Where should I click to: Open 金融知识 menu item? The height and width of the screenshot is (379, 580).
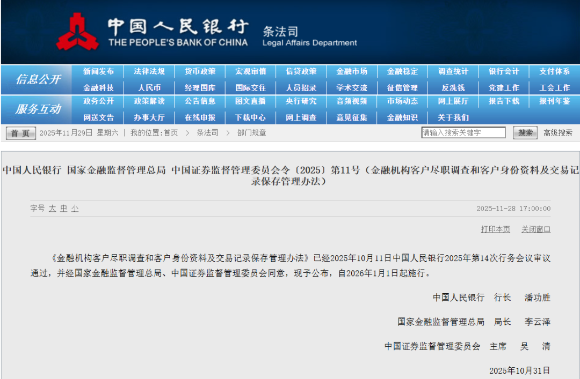coord(402,118)
